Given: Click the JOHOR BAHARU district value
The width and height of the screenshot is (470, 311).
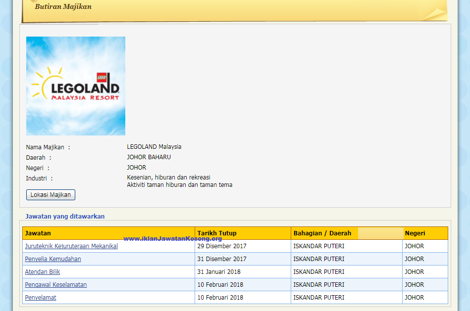Looking at the screenshot, I should (x=149, y=157).
